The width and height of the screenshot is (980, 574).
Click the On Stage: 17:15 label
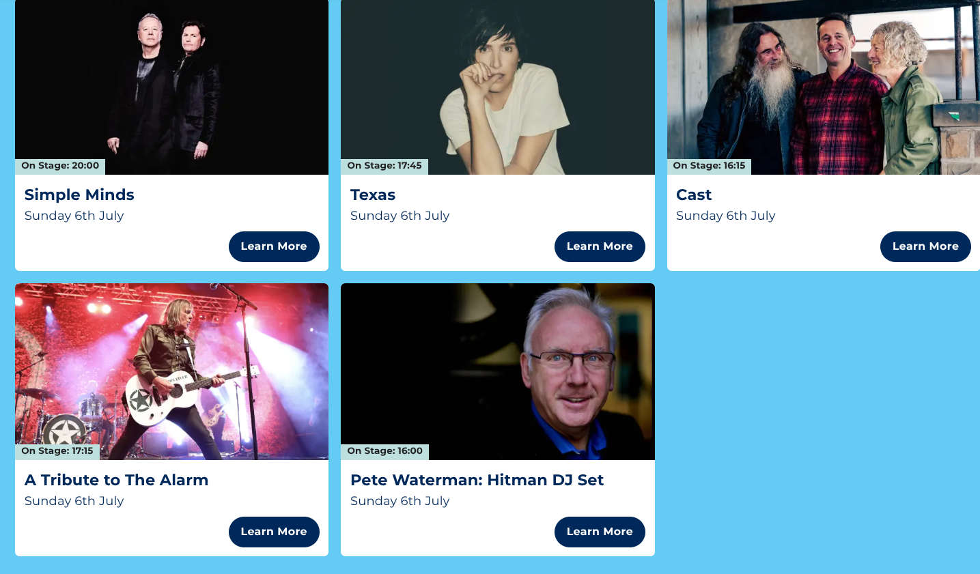(x=57, y=451)
